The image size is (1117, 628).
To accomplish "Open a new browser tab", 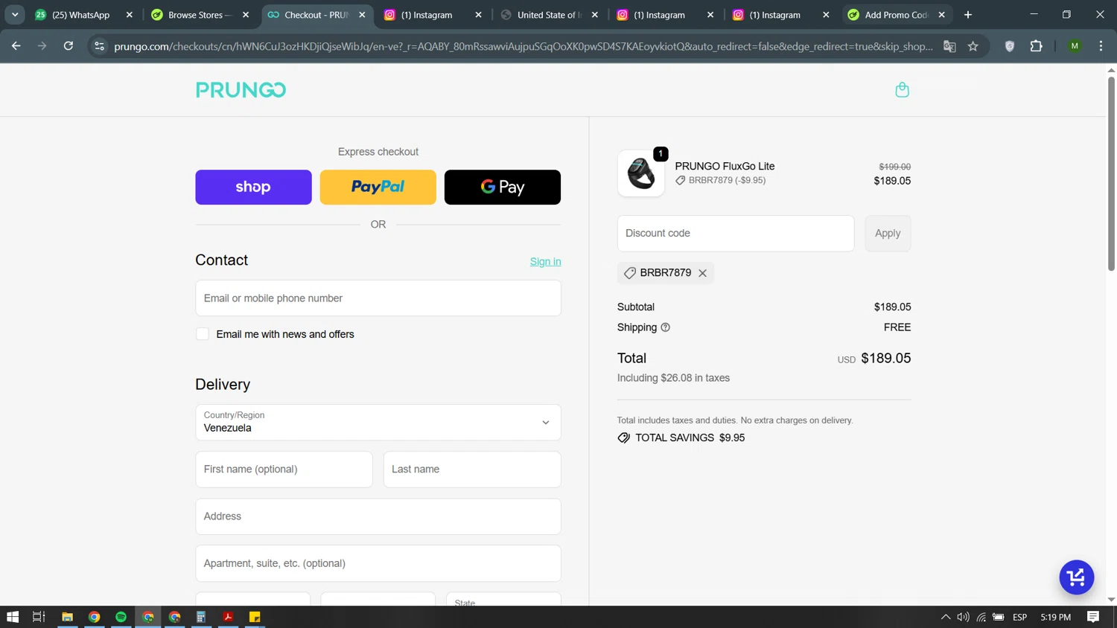I will 968,15.
